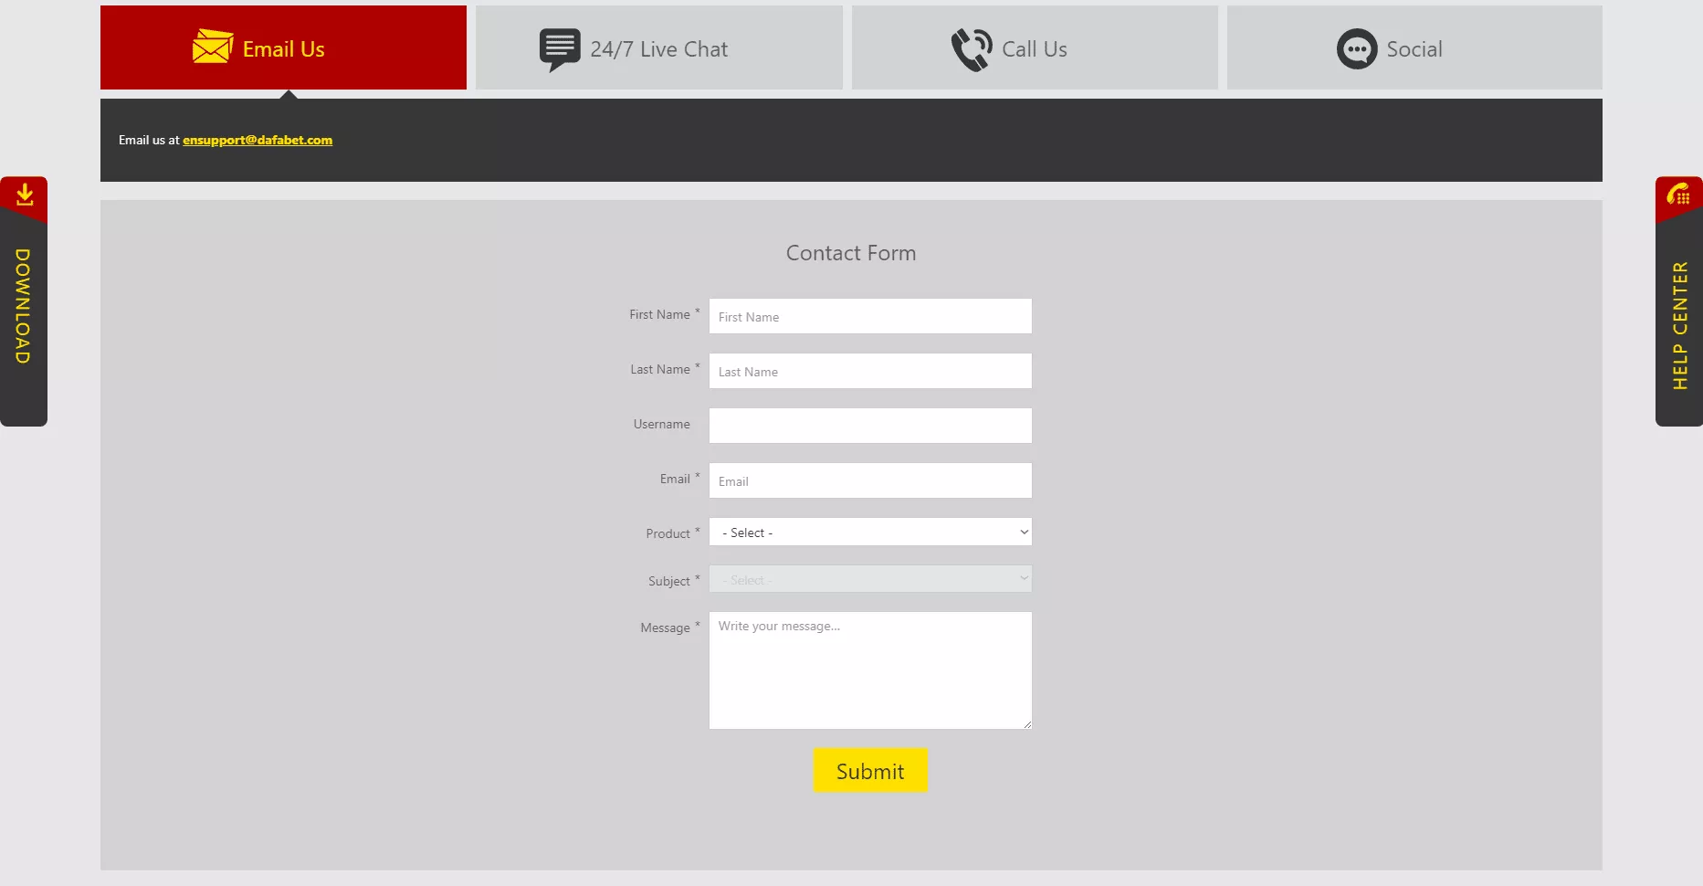
Task: Click inside the Message text area
Action: pyautogui.click(x=870, y=671)
